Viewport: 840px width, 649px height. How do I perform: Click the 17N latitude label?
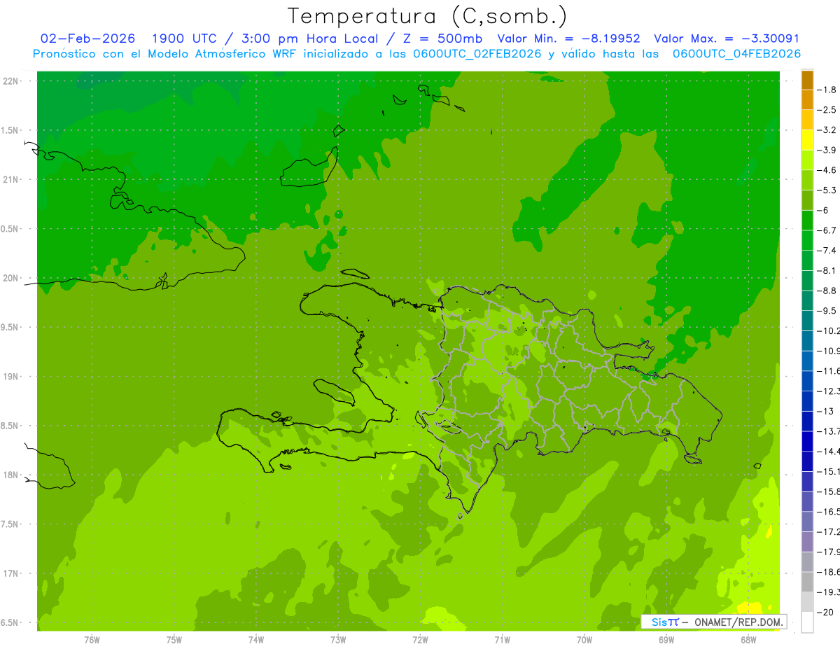pos(10,573)
